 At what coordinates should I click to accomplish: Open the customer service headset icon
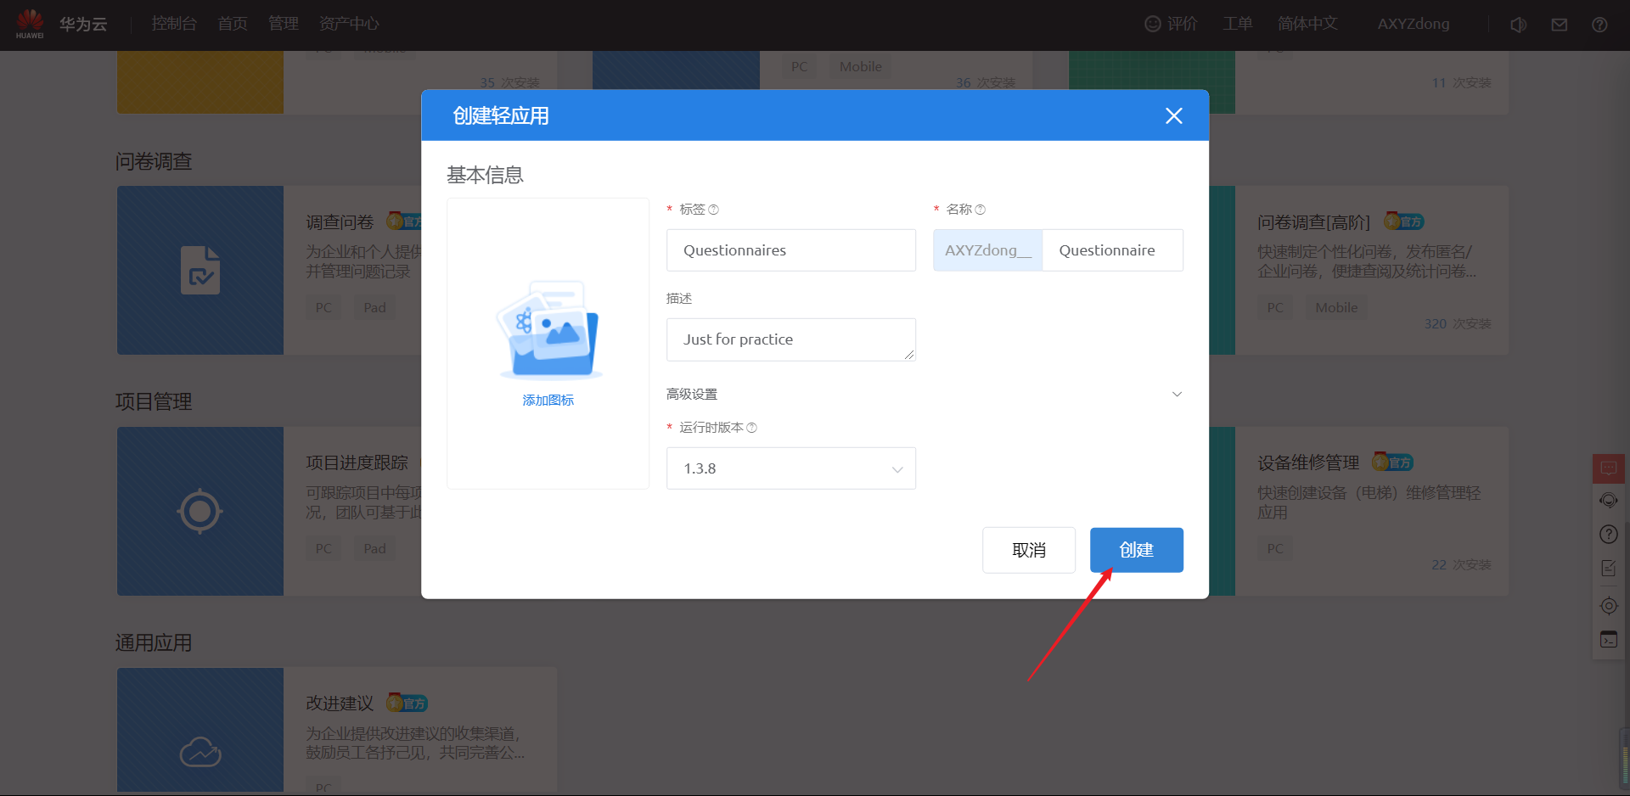tap(1609, 500)
